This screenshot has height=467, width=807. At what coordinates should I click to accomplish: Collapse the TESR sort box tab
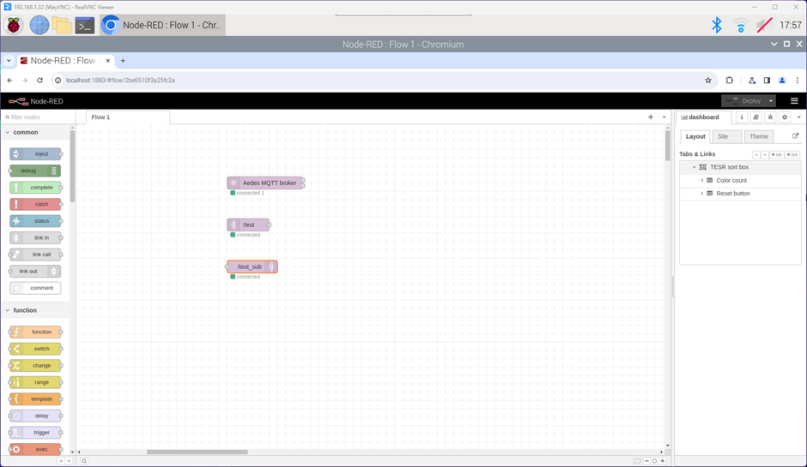coord(695,167)
